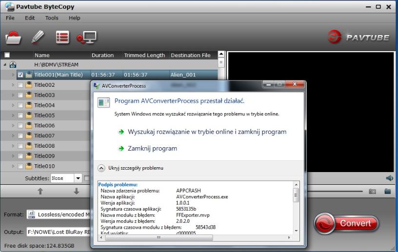
Task: Expand the Title009 row
Action: 13,156
